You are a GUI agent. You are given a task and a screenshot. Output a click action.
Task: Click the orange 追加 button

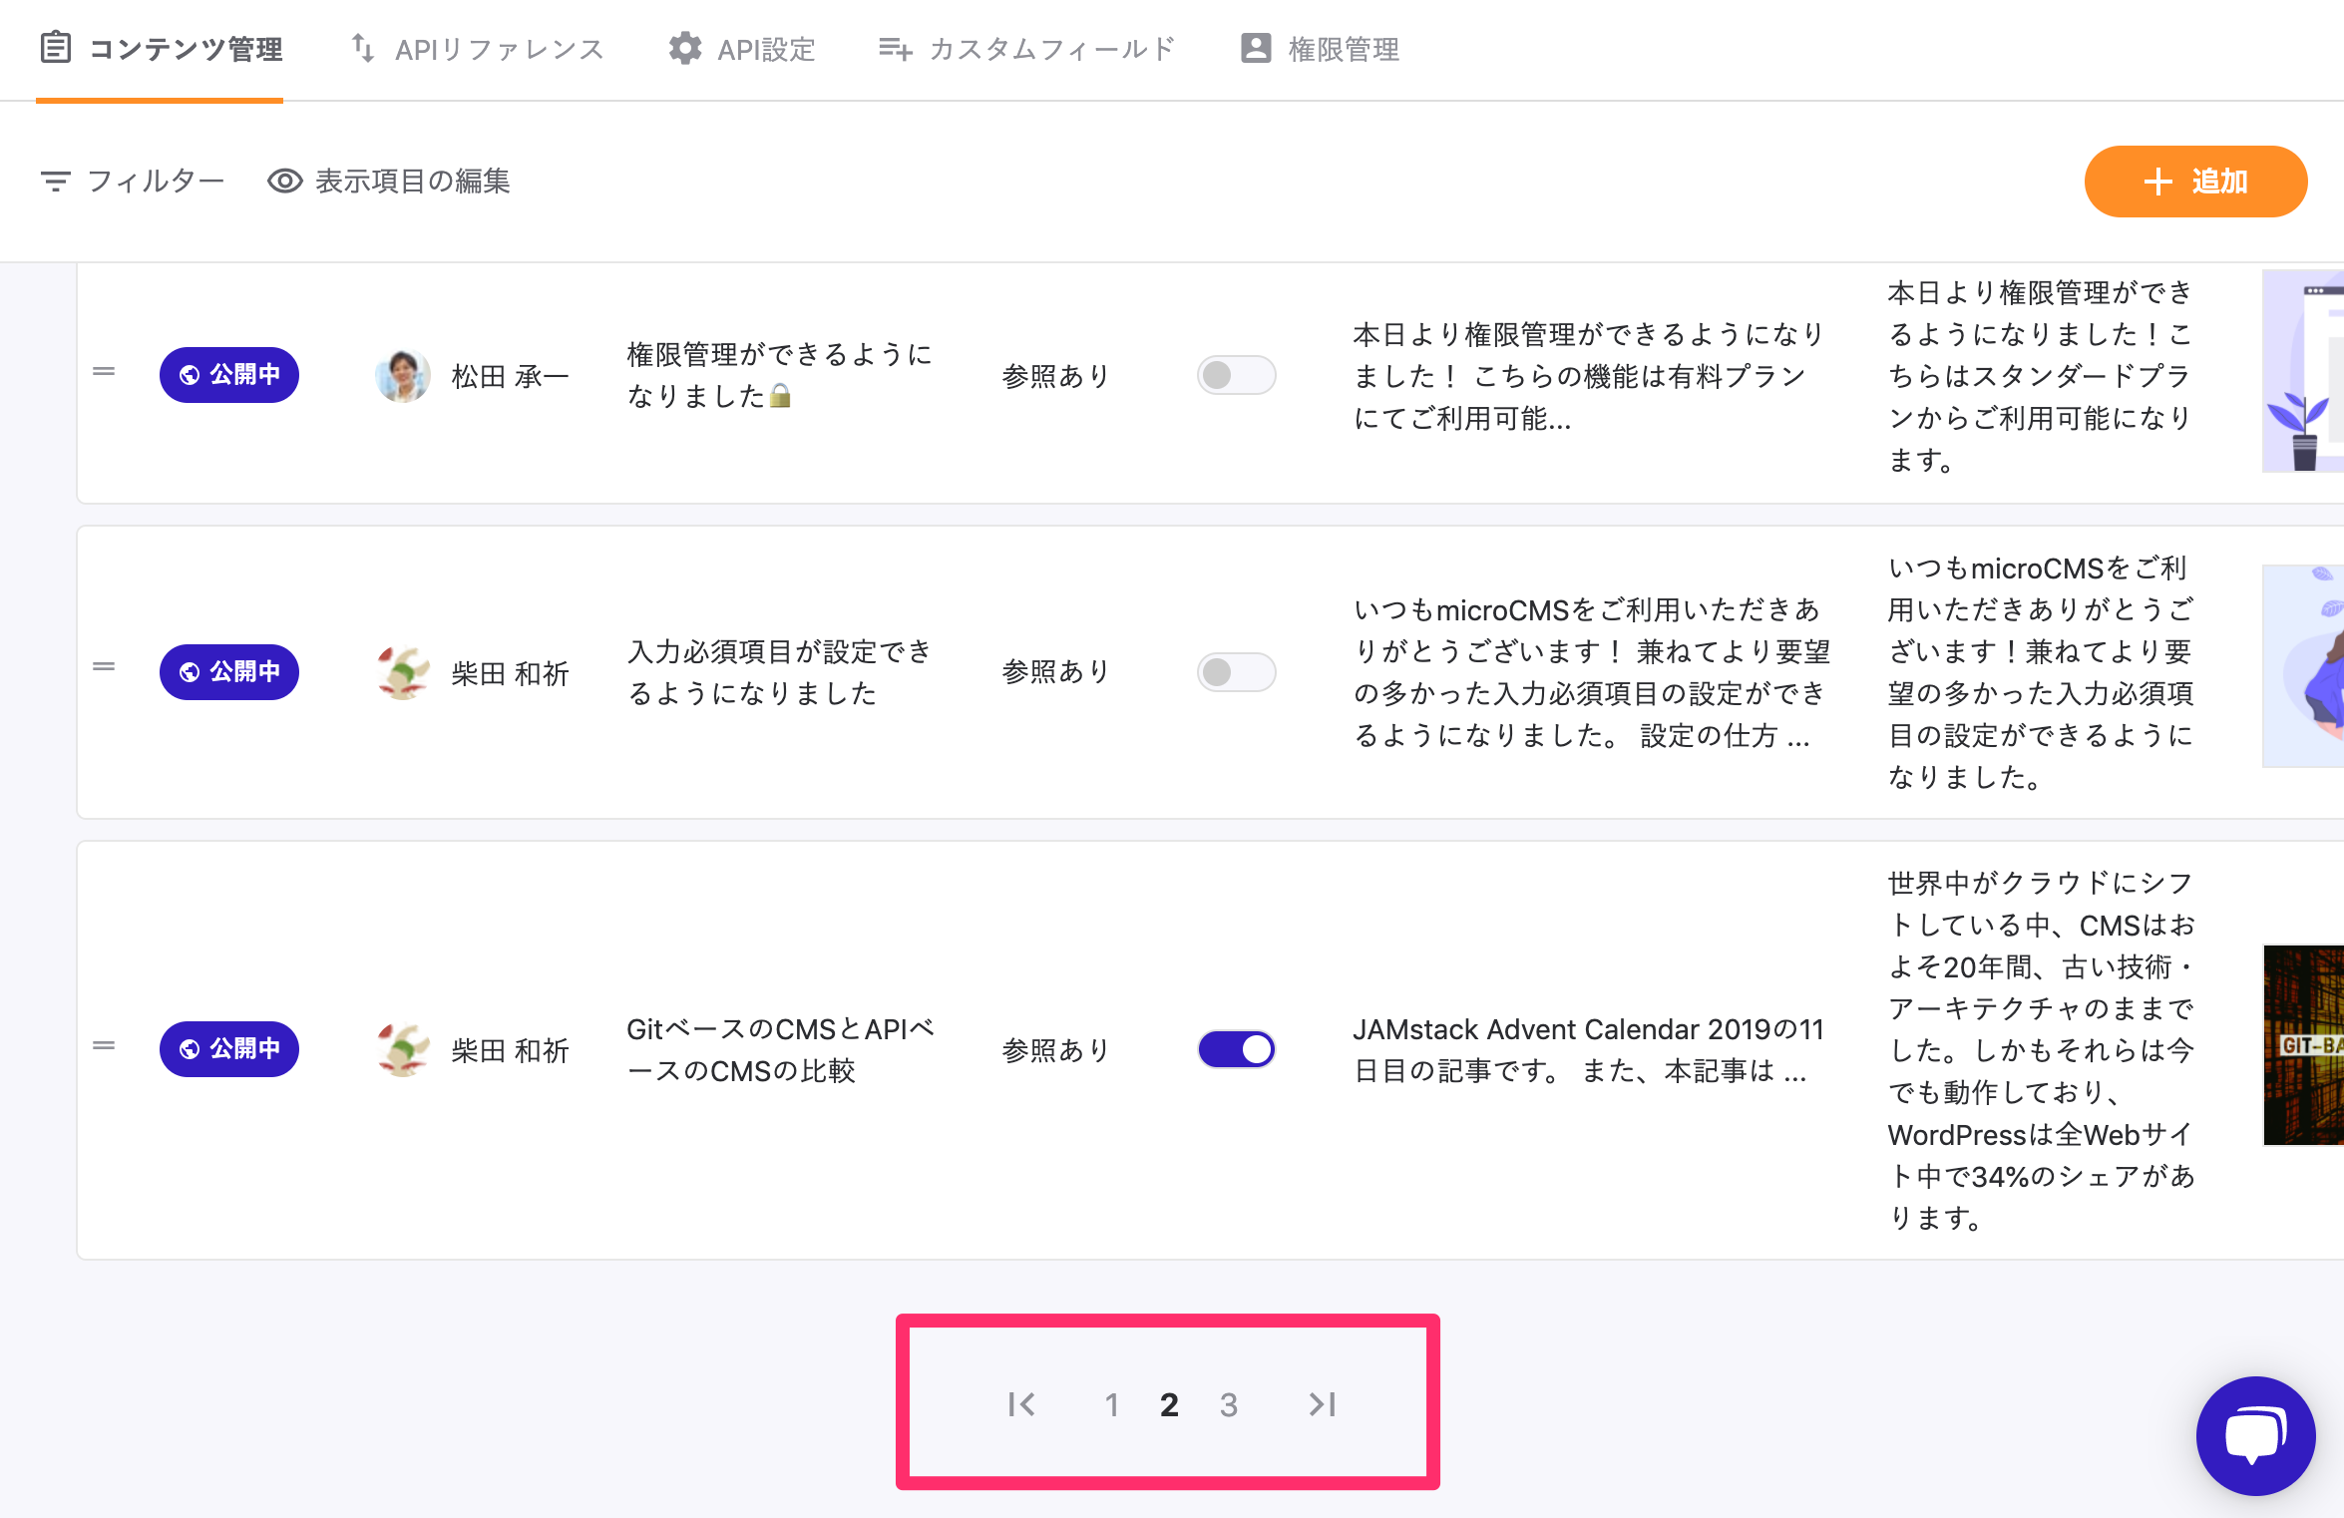point(2195,182)
